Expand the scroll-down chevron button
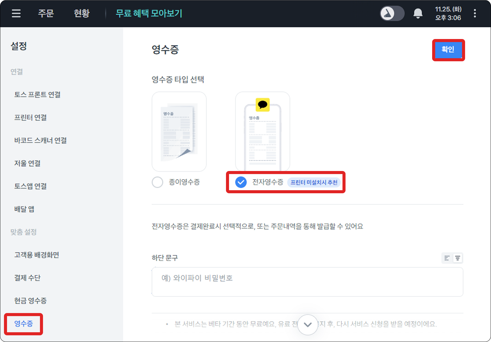The width and height of the screenshot is (491, 342). tap(308, 325)
